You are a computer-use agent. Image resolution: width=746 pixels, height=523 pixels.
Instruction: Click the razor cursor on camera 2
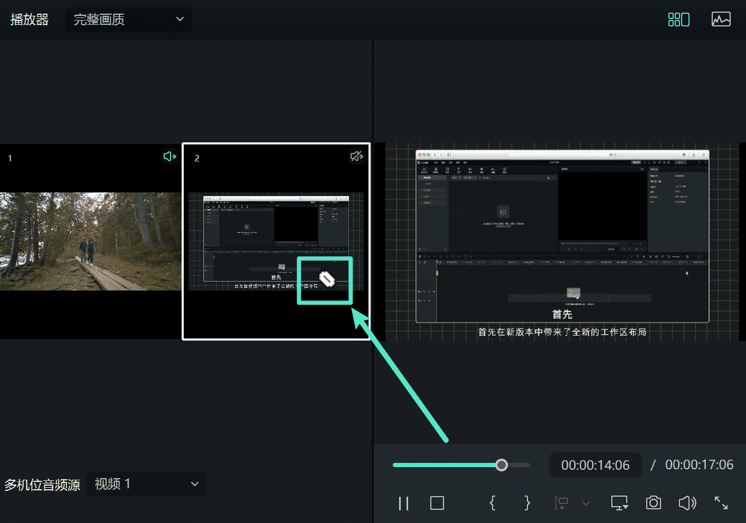coord(327,279)
